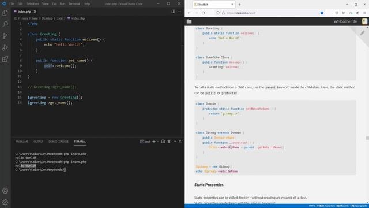369x208 pixels.
Task: Select the StackEdit browser tab
Action: point(214,5)
